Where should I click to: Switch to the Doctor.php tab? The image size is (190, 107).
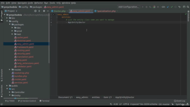point(60,11)
